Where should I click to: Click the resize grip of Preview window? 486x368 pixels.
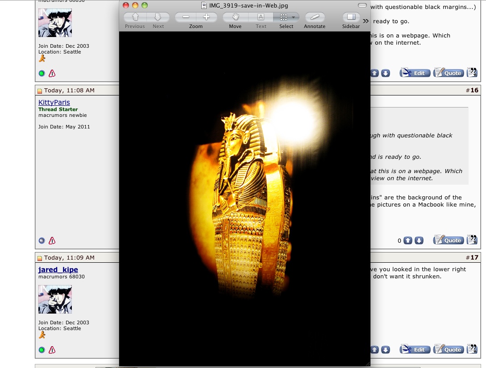[368, 364]
